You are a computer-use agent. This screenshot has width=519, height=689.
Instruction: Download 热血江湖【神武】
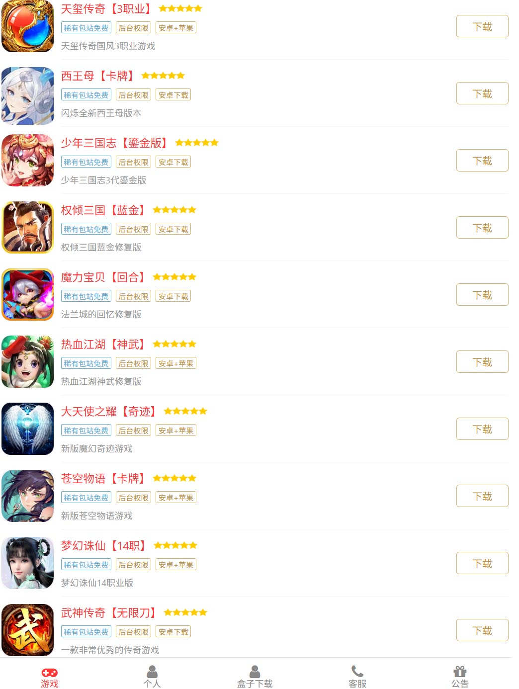pyautogui.click(x=482, y=362)
